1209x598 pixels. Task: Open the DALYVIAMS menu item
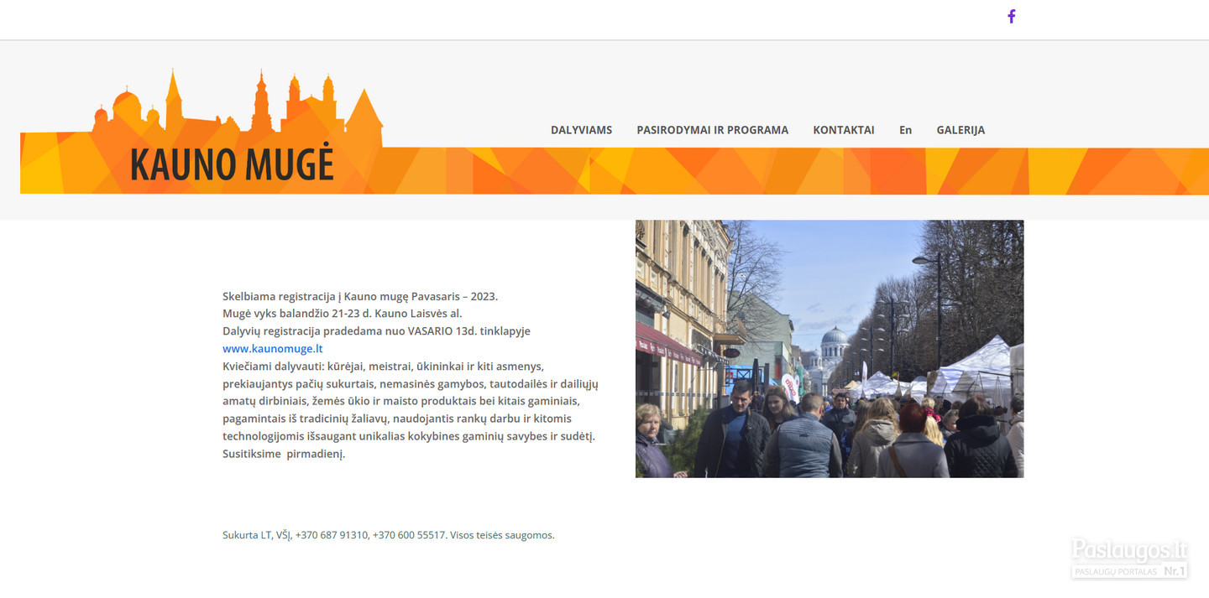[581, 130]
